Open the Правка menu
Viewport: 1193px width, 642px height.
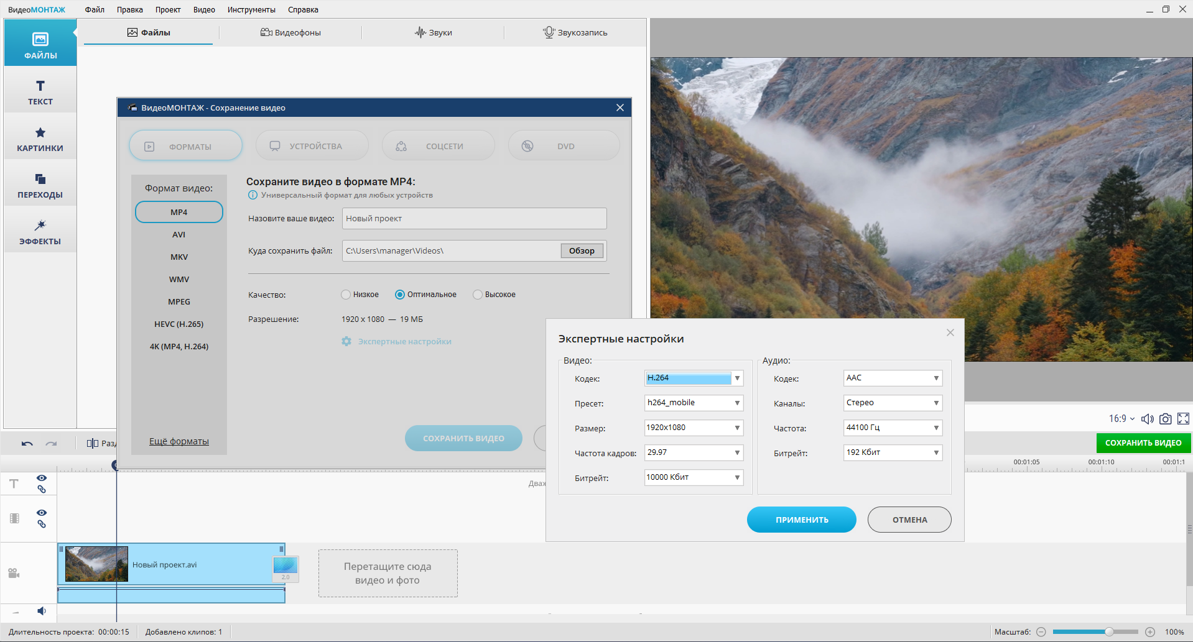pos(130,9)
